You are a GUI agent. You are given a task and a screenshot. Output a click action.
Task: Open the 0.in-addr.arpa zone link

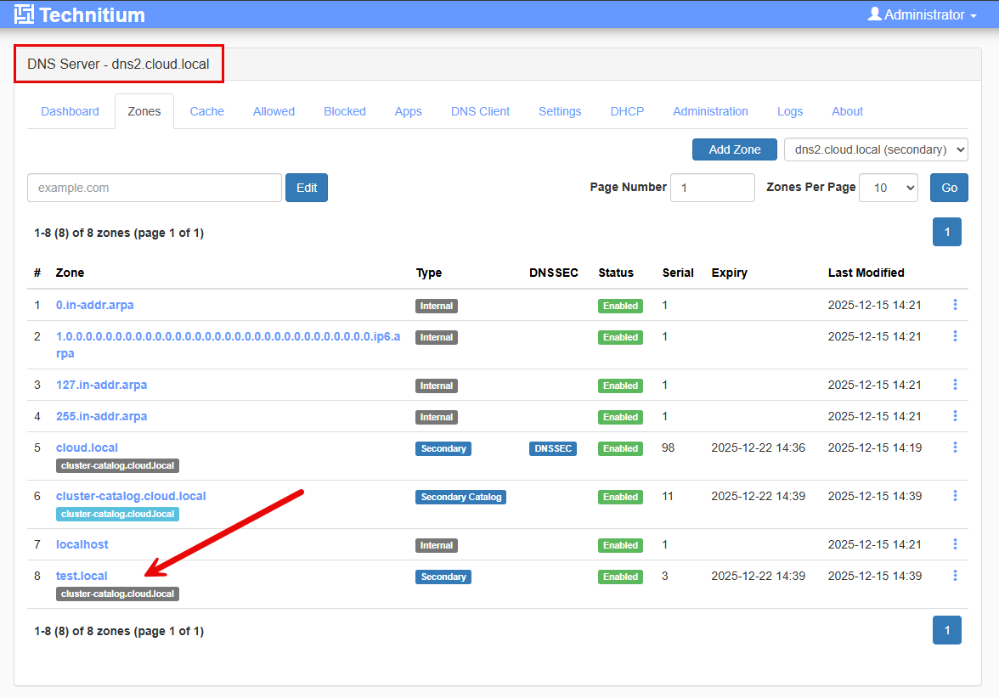95,305
